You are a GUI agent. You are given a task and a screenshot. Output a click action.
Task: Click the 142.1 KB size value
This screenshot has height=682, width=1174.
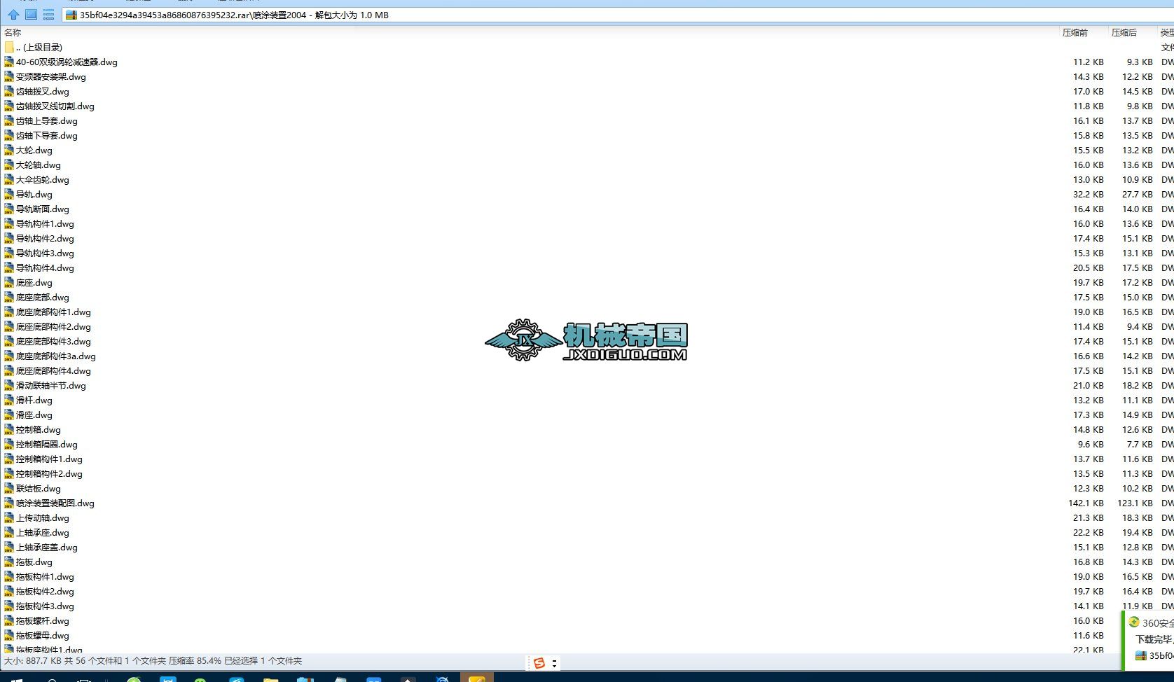tap(1086, 503)
